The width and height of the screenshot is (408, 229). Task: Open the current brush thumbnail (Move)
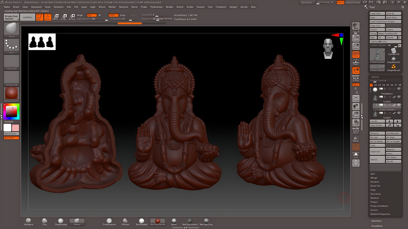(11, 30)
